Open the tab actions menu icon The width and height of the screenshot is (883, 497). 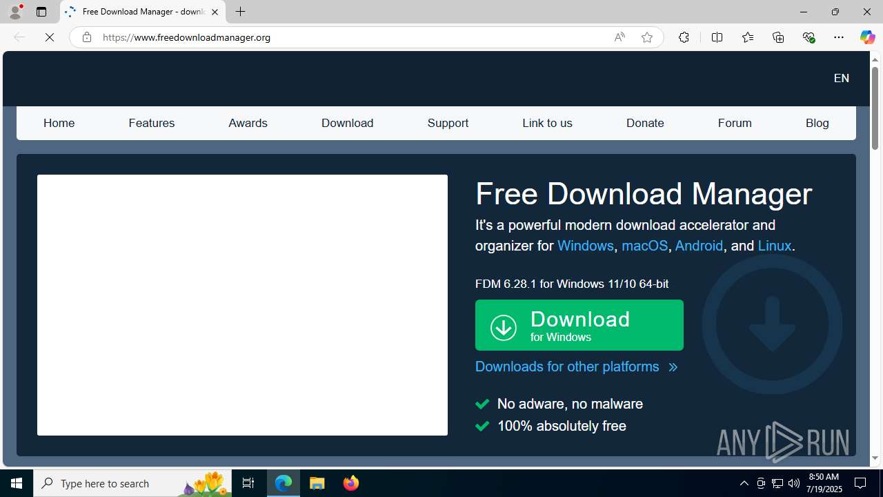point(41,12)
